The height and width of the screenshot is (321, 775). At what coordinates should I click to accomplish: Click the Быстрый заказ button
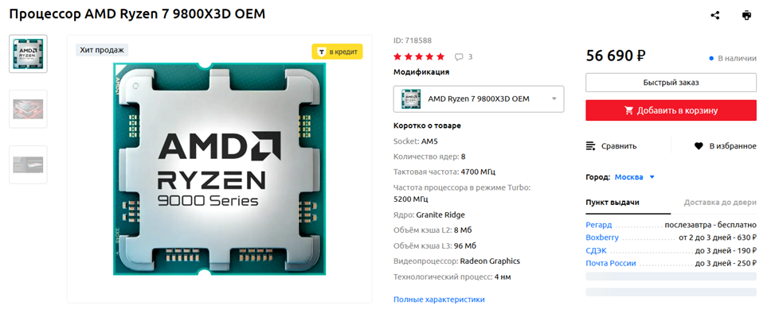671,83
